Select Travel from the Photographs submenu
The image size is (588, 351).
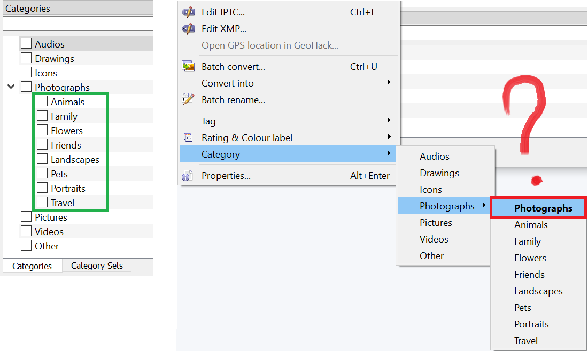point(526,341)
